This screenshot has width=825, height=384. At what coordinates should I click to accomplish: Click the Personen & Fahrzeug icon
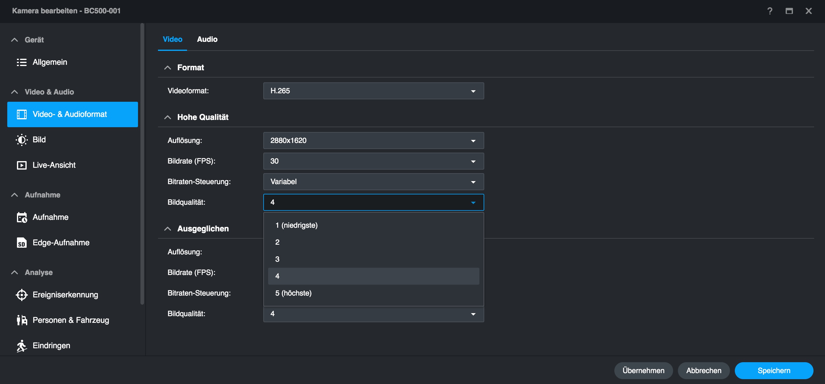21,320
